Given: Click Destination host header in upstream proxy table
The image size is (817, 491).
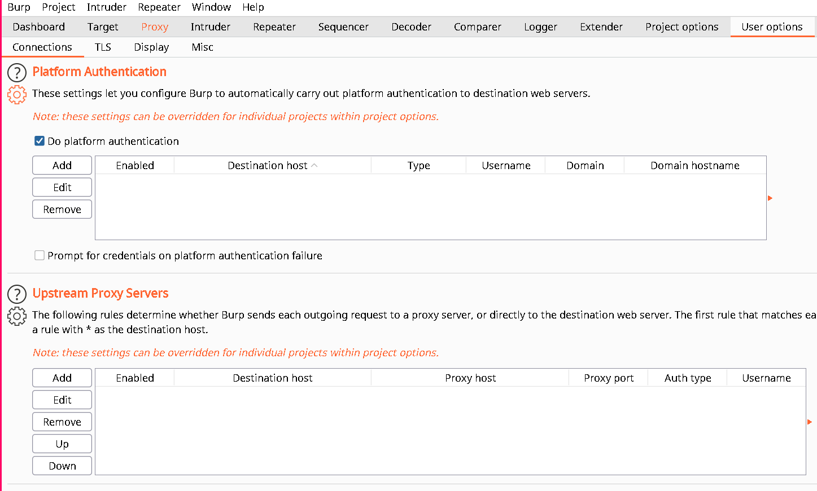Looking at the screenshot, I should [x=273, y=378].
